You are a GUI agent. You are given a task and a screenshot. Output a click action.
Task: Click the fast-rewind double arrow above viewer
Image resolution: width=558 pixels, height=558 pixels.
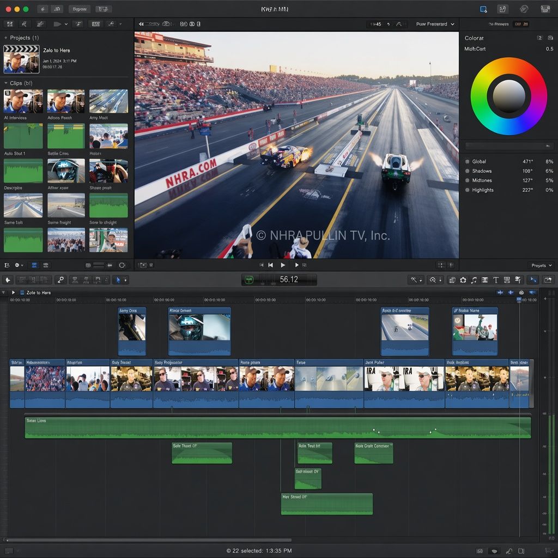[141, 24]
